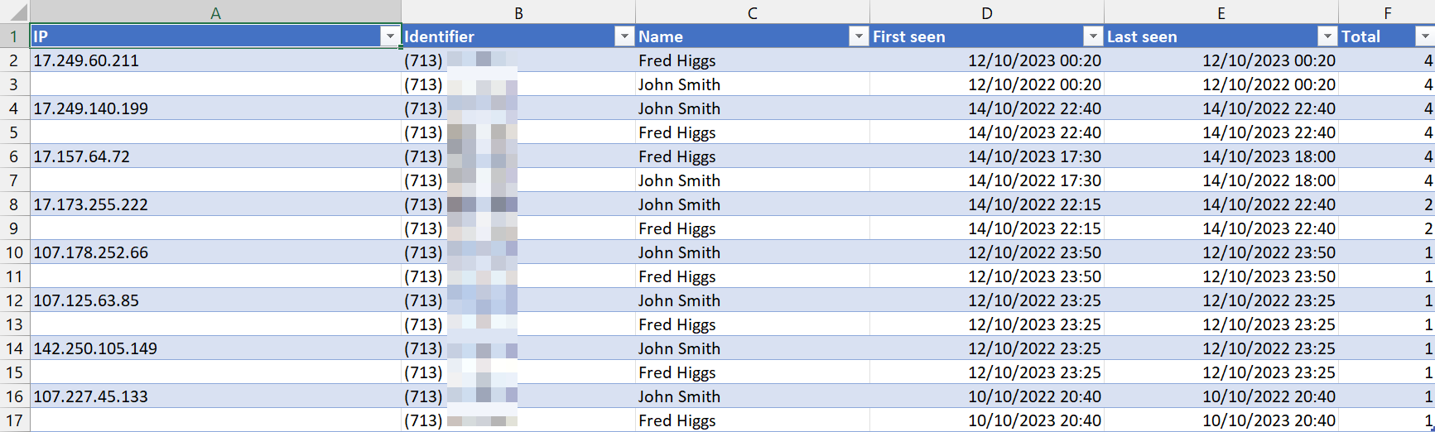Select row 8 header
Viewport: 1435px width, 432px height.
14,204
